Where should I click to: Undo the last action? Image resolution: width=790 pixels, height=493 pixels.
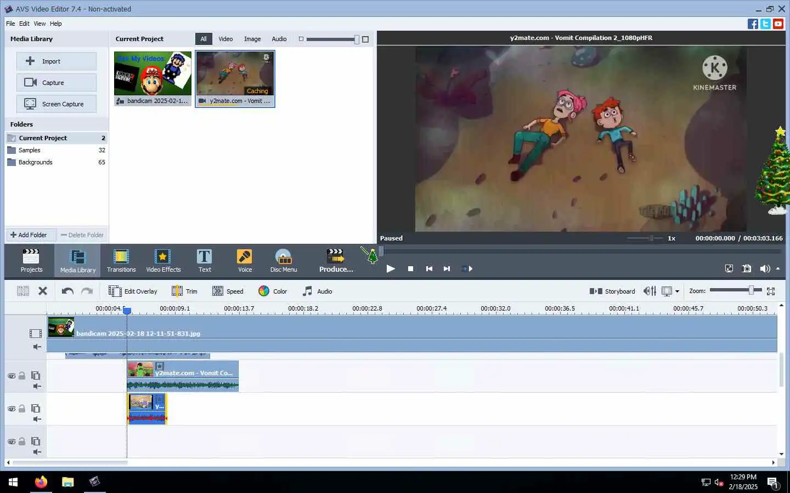coord(67,291)
